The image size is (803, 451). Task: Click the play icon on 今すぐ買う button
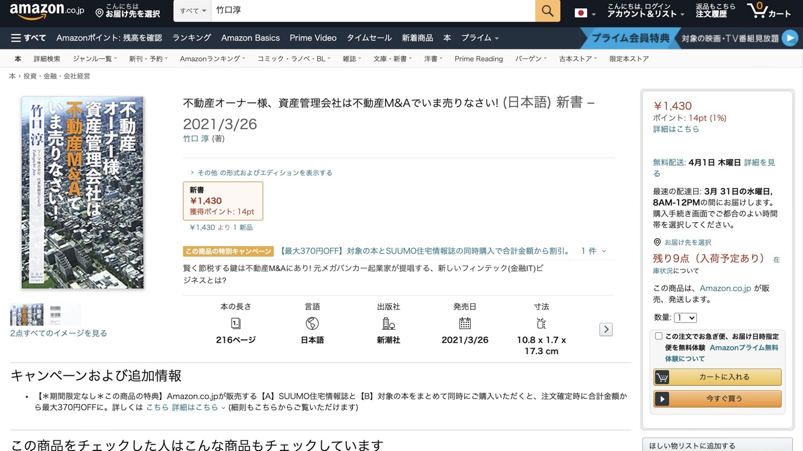coord(662,399)
